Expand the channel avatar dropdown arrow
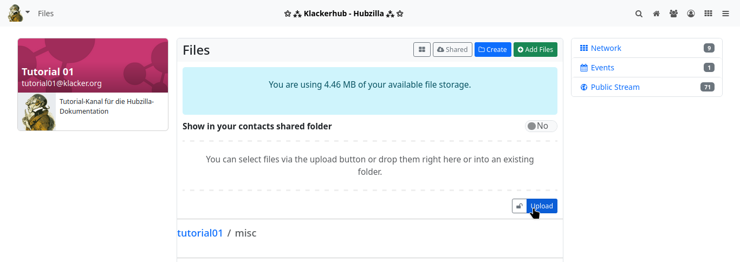This screenshot has width=740, height=262. 28,12
